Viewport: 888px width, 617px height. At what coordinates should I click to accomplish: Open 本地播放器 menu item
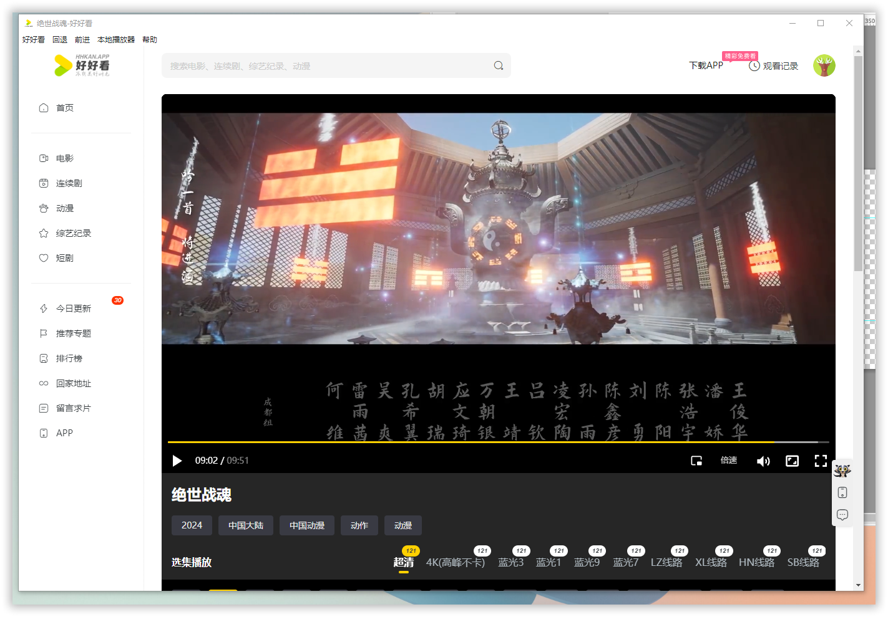point(116,39)
